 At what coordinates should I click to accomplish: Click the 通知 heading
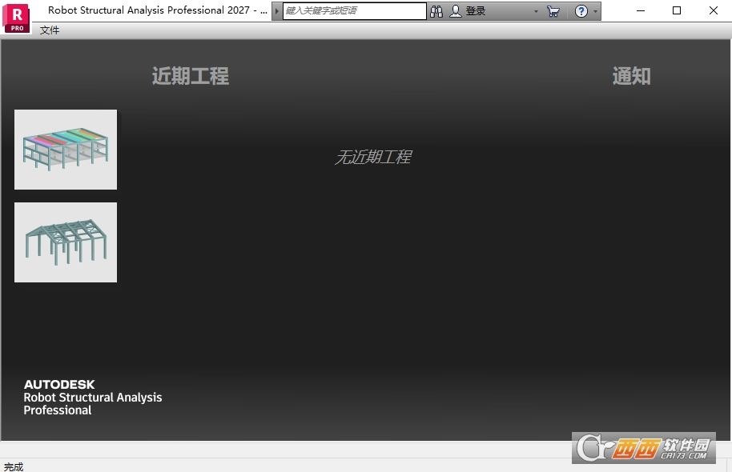click(631, 76)
